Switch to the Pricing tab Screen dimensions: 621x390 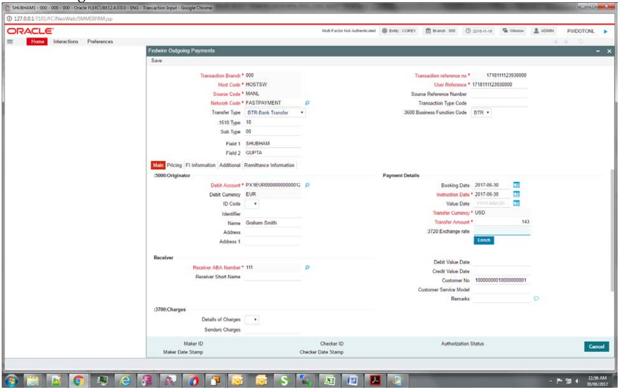[x=174, y=166]
